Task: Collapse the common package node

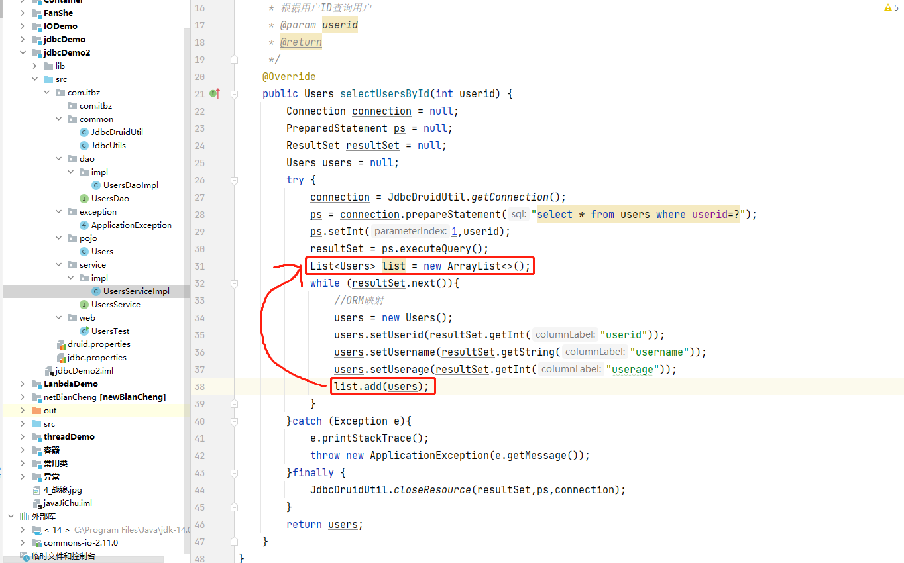Action: click(58, 119)
